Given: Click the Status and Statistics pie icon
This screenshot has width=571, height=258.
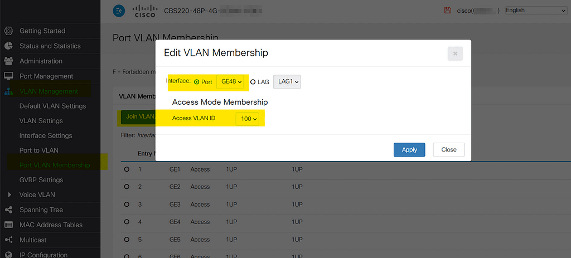Looking at the screenshot, I should click(x=8, y=46).
